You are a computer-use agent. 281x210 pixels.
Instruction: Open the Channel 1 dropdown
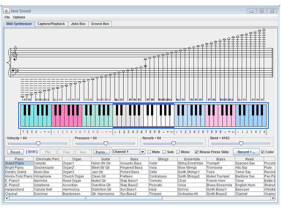pos(142,152)
